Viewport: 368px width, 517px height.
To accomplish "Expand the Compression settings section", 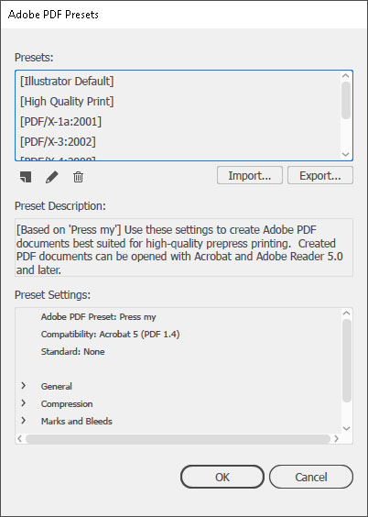I will coord(24,403).
